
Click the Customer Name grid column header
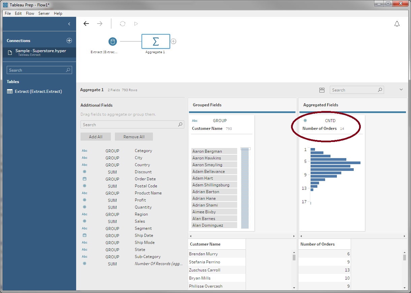click(x=217, y=244)
